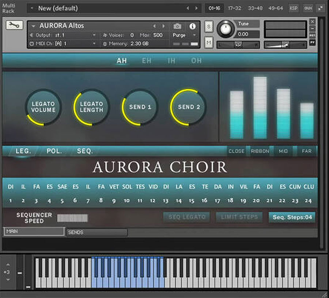Adjust the instrument pan slider
329x298 pixels.
pos(238,45)
